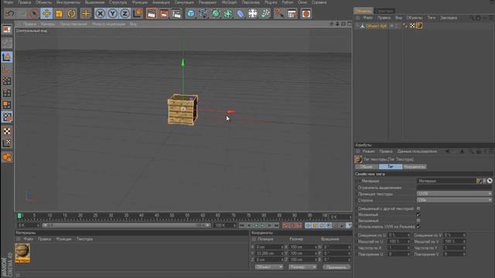Activate the Move tool
The image size is (495, 278).
pos(46,14)
